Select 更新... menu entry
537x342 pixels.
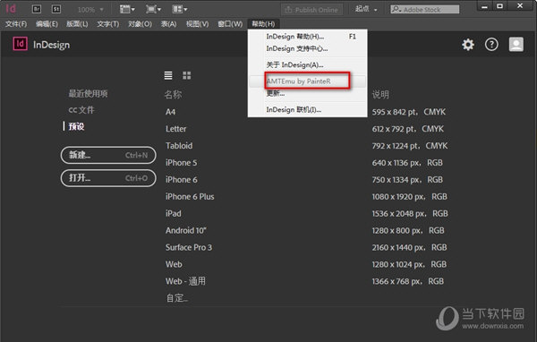tap(308, 93)
